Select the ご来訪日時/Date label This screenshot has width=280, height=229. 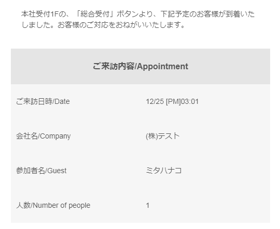coord(43,101)
